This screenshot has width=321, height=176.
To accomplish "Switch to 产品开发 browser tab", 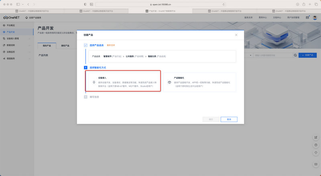I will 160,11.
